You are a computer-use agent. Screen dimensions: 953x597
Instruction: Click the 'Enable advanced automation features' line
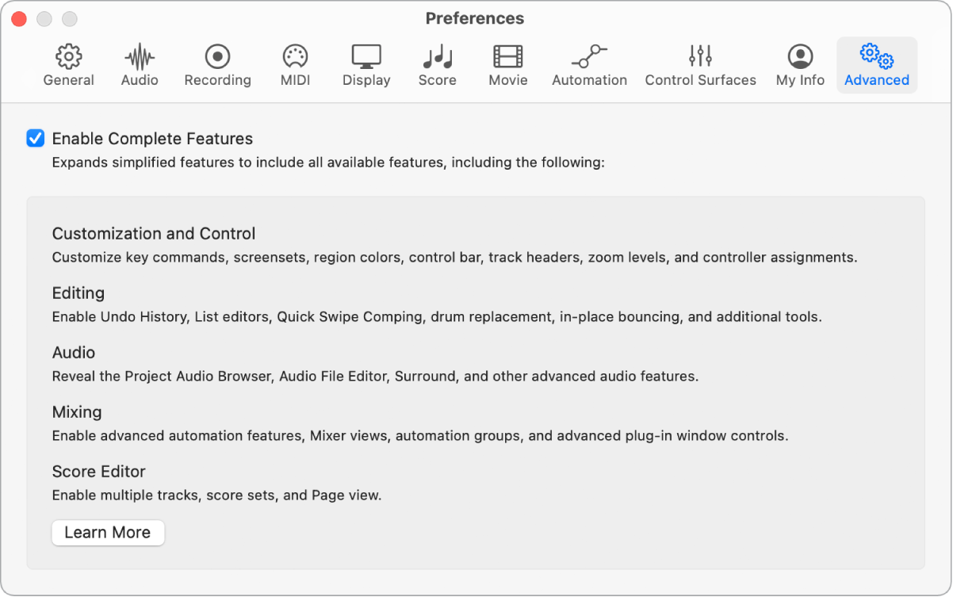(x=420, y=436)
